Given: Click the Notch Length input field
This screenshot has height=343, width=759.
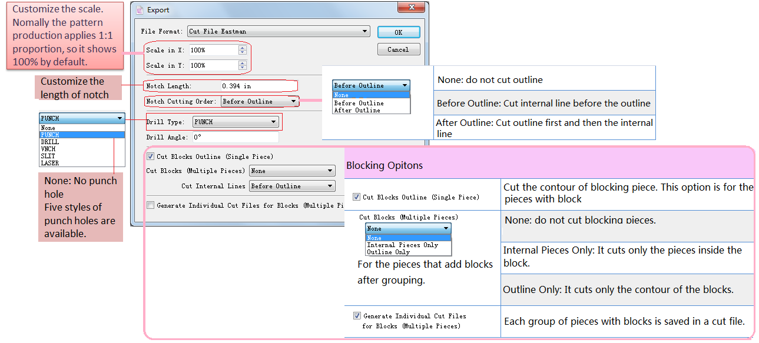Looking at the screenshot, I should [259, 86].
